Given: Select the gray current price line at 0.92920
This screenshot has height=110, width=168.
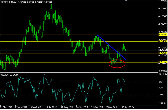Looking at the screenshot, I should click(79, 50).
